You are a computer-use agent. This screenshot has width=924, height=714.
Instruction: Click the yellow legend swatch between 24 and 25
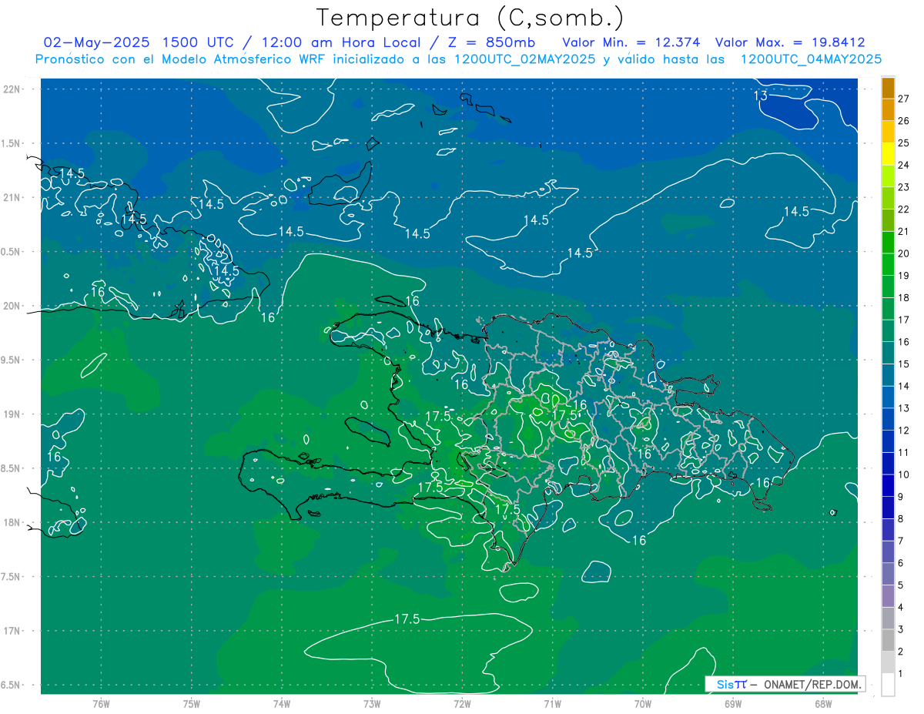tap(888, 154)
